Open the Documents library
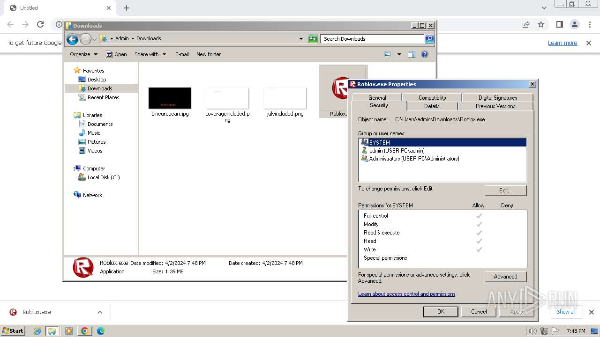Viewport: 600px width, 337px height. coord(100,124)
